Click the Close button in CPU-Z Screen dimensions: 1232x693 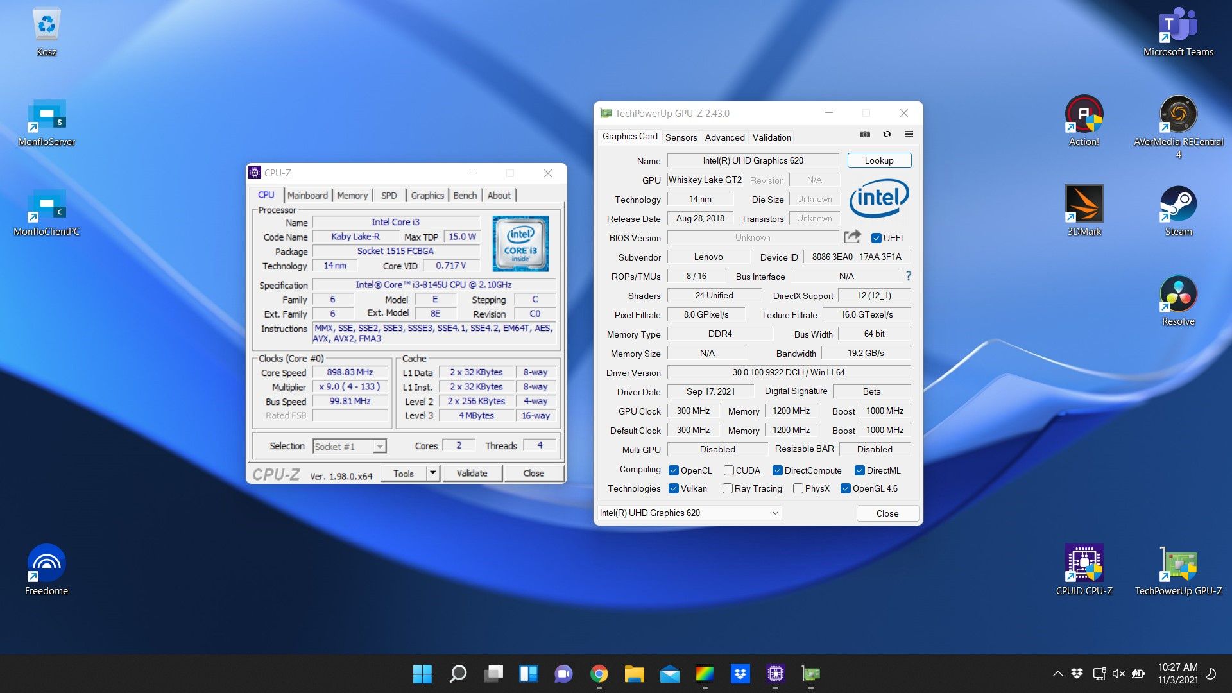pos(533,473)
